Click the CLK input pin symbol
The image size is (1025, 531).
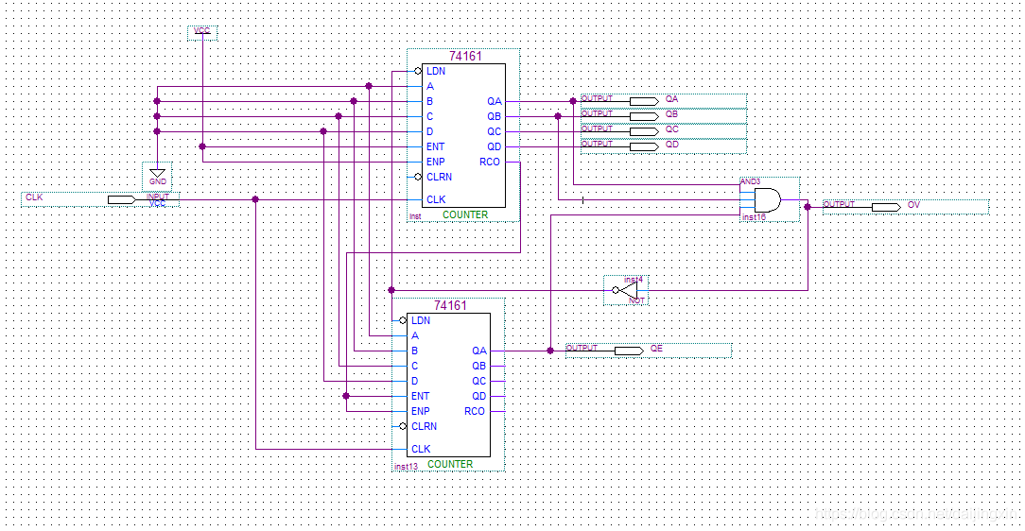[x=122, y=200]
